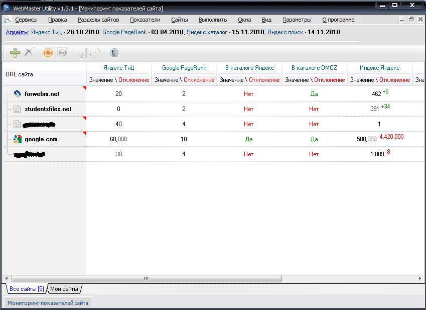Click the Google PageRank column header

[x=184, y=68]
